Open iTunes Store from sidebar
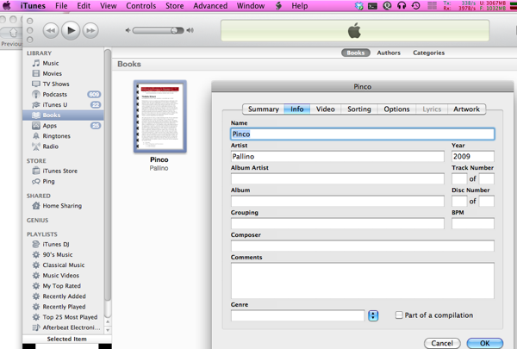This screenshot has width=517, height=349. coord(59,171)
